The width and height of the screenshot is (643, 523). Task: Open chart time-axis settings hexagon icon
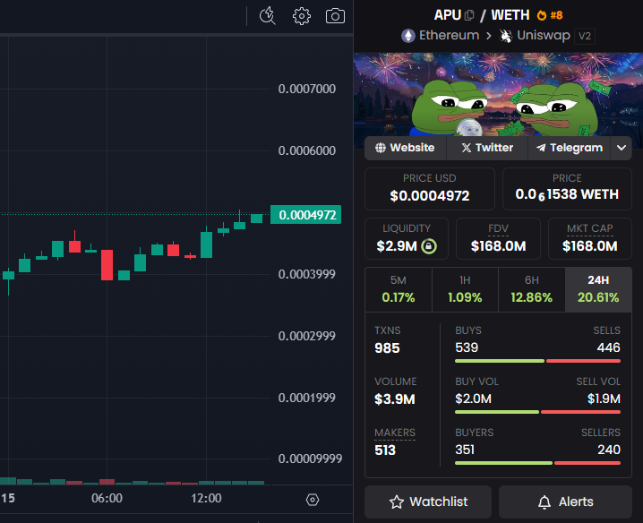(312, 500)
